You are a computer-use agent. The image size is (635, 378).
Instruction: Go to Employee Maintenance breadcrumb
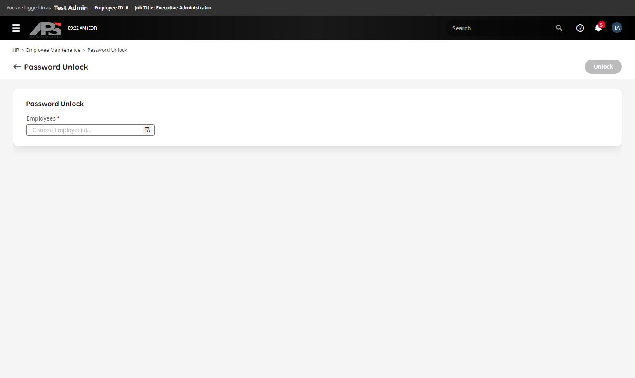click(x=53, y=50)
